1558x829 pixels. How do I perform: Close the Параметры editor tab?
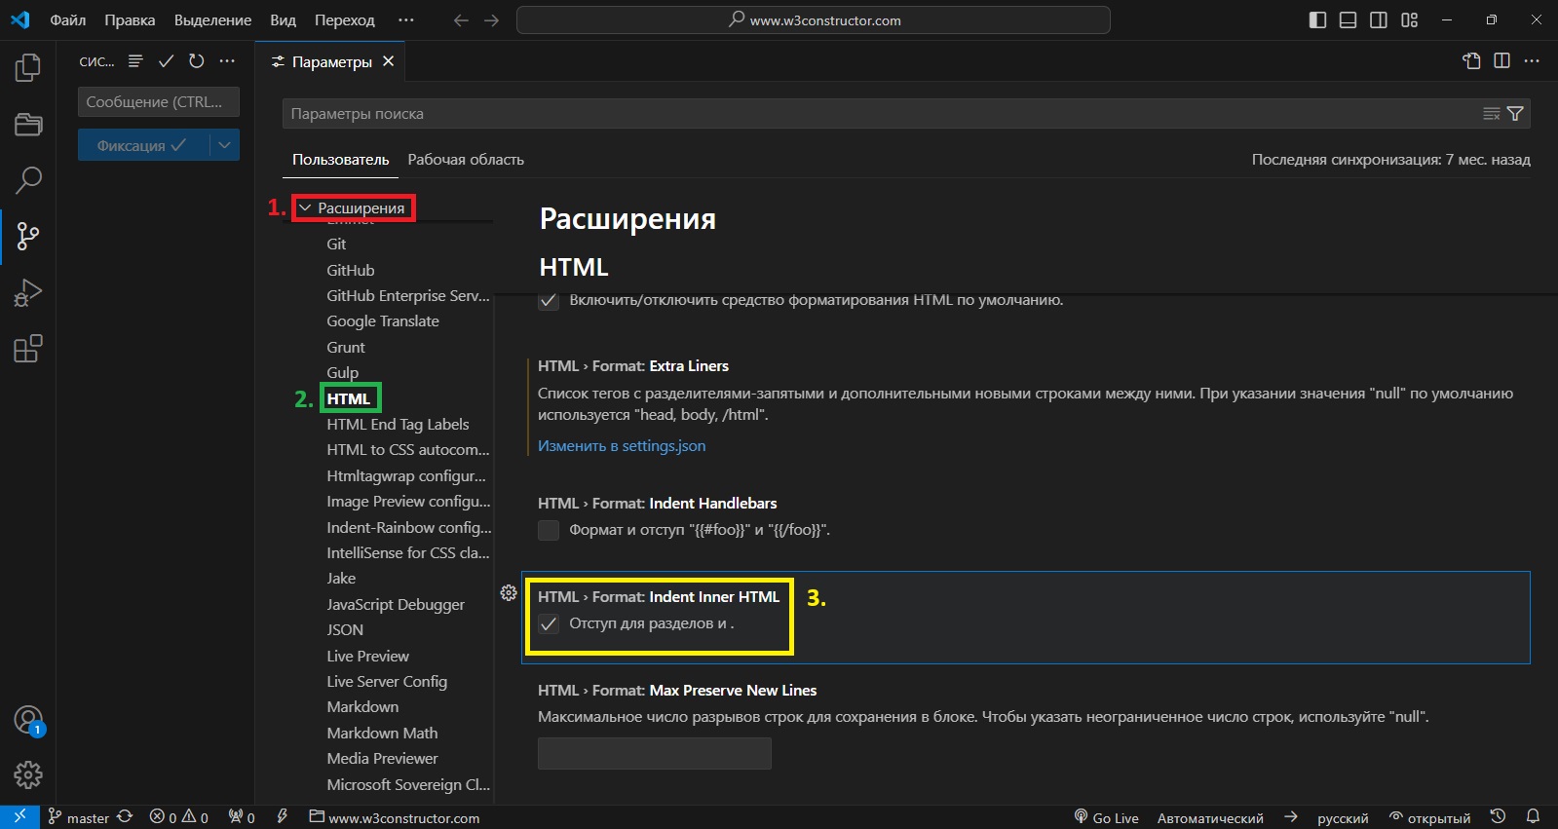tap(388, 61)
